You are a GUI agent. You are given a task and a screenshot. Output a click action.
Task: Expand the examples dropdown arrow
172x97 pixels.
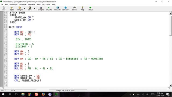coord(25,9)
